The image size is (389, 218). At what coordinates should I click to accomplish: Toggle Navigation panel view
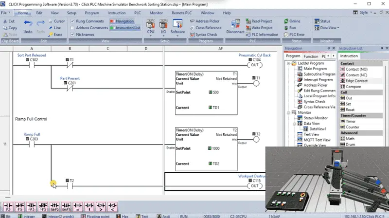pyautogui.click(x=122, y=21)
